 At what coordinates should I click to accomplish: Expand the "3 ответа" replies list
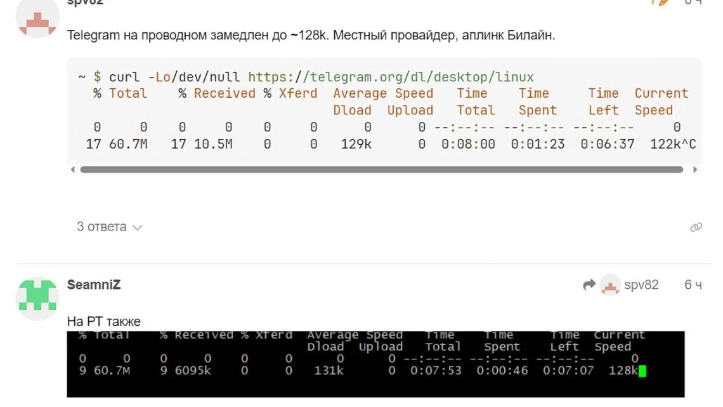pos(101,227)
